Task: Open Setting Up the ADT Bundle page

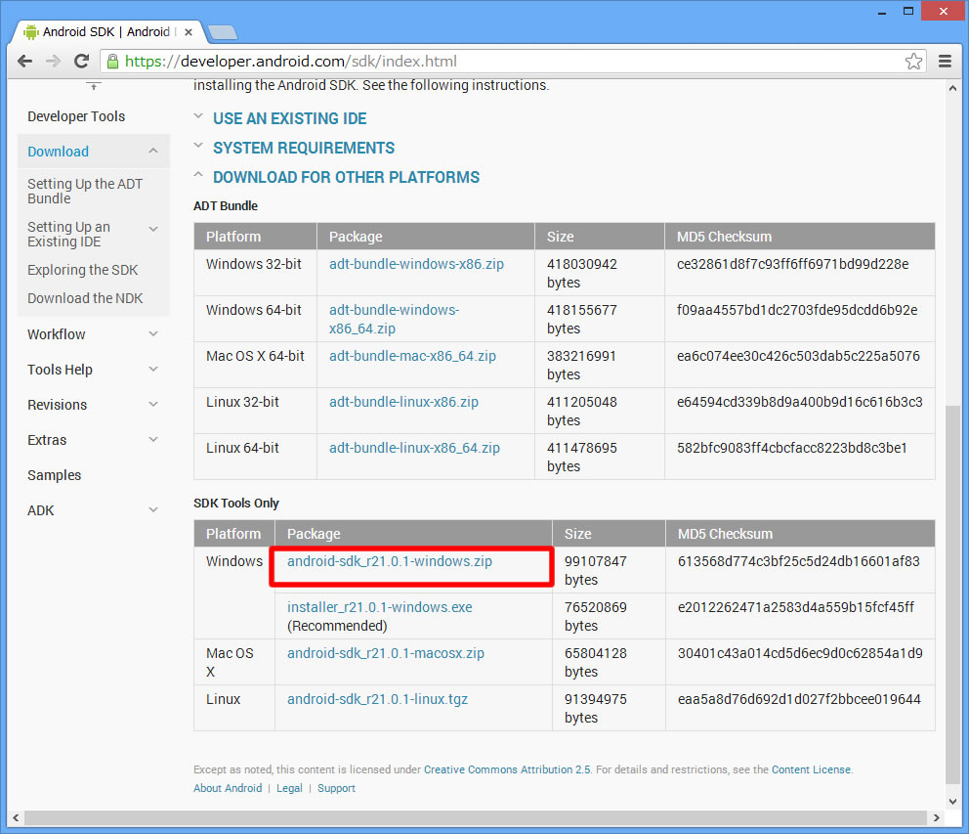Action: click(x=85, y=192)
